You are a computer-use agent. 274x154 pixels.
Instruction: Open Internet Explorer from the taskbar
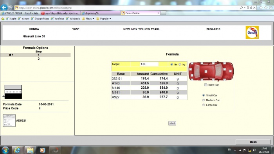17,150
